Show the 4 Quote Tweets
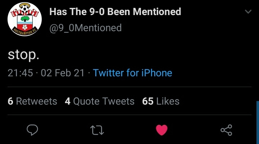 (x=100, y=101)
